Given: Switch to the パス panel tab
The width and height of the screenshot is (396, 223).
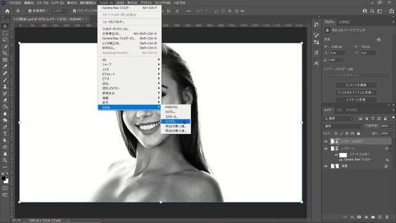Looking at the screenshot, I should point(339,110).
